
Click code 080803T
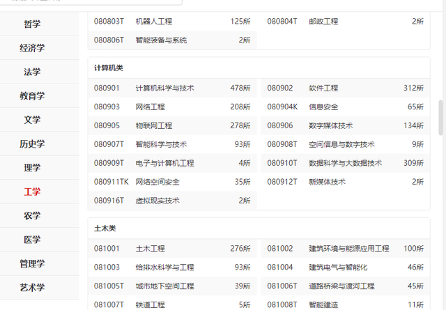[x=109, y=22]
